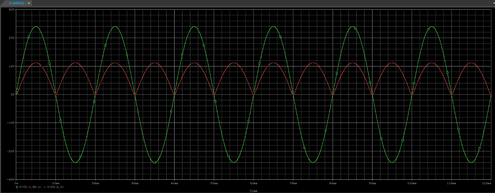The height and width of the screenshot is (193, 495).
Task: Click the -20V y-axis label
Action: tap(10, 151)
